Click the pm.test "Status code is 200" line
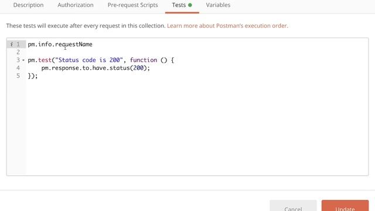This screenshot has height=211, width=375. [101, 60]
